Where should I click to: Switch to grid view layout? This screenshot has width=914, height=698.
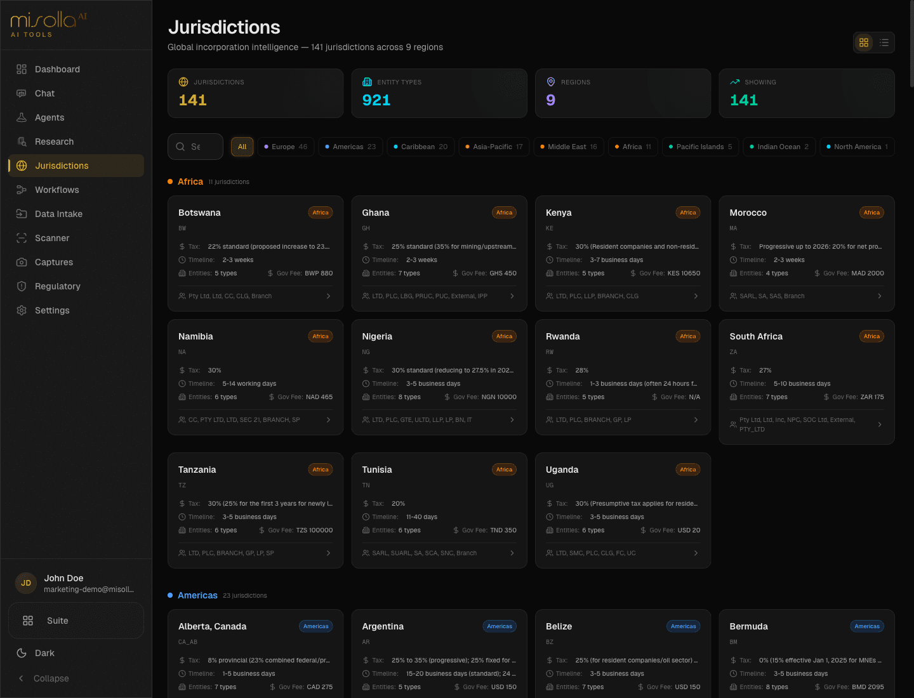[x=864, y=43]
